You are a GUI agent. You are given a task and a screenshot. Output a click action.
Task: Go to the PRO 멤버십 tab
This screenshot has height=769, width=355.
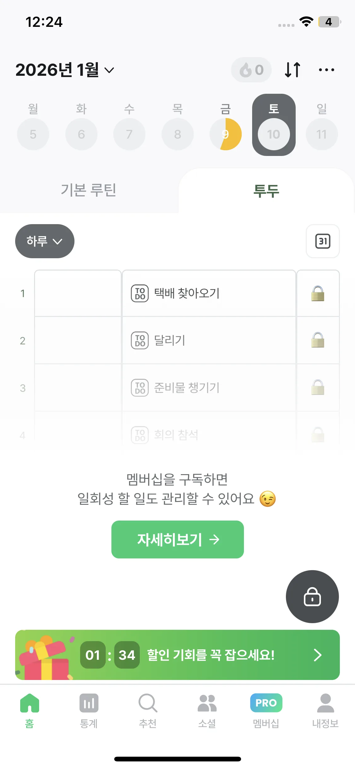pos(266,703)
